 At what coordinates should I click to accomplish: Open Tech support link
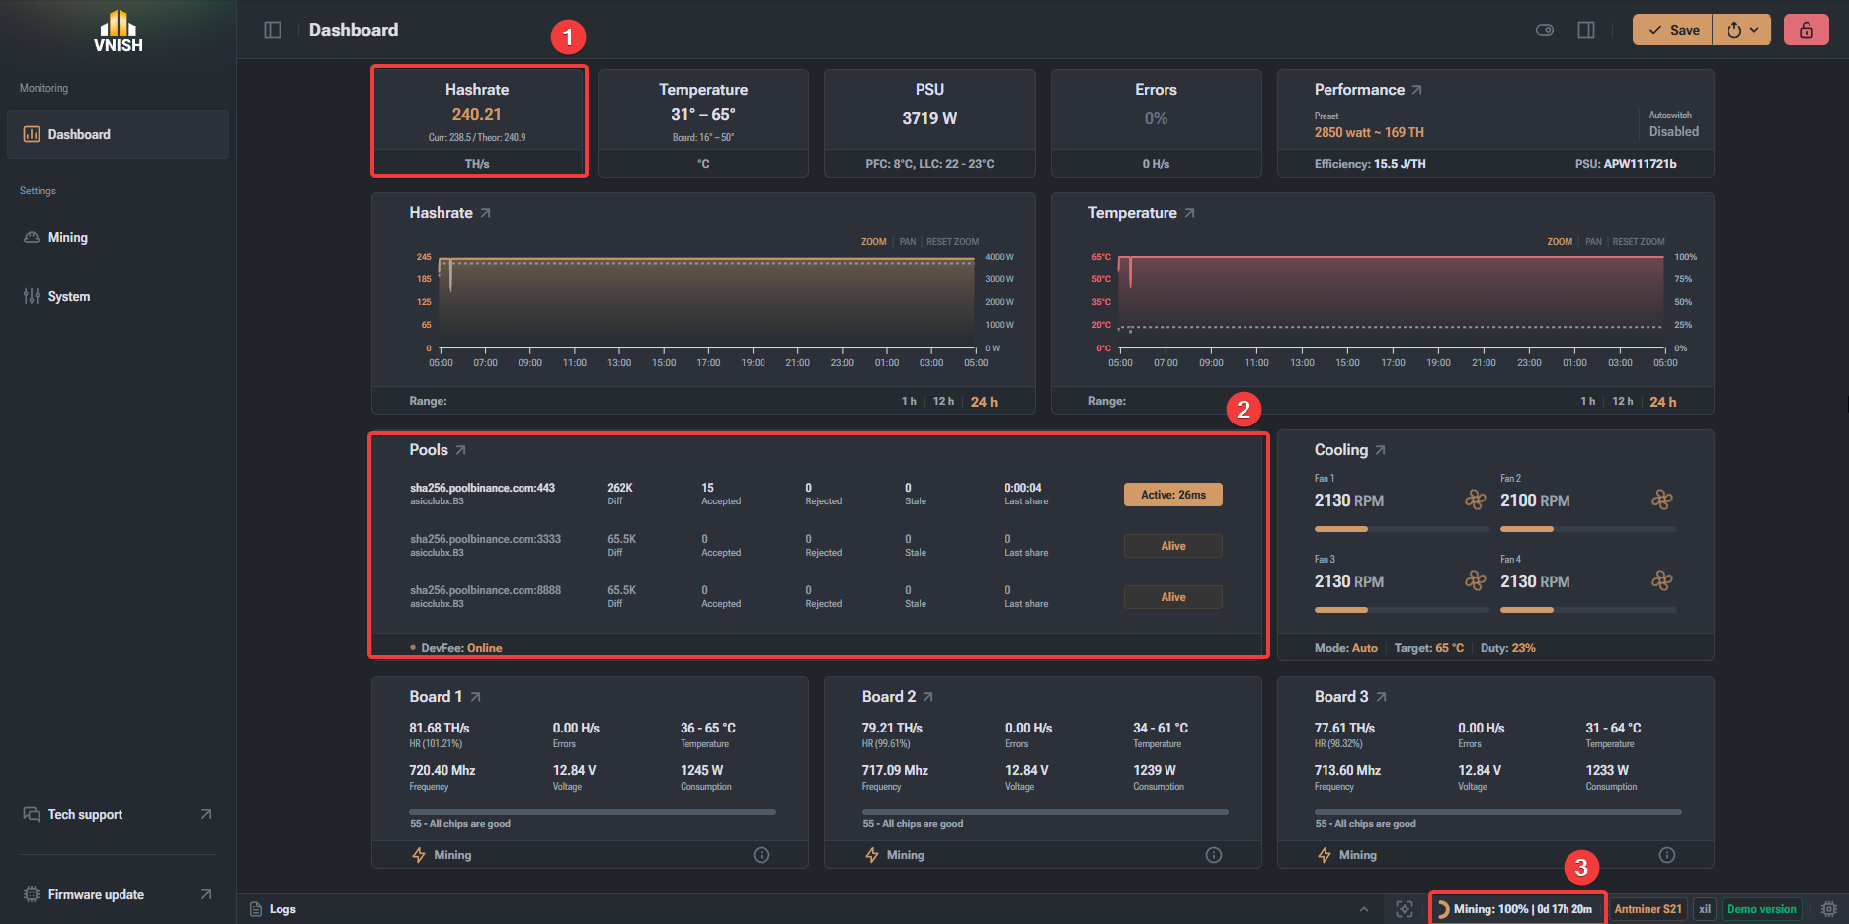pos(118,814)
